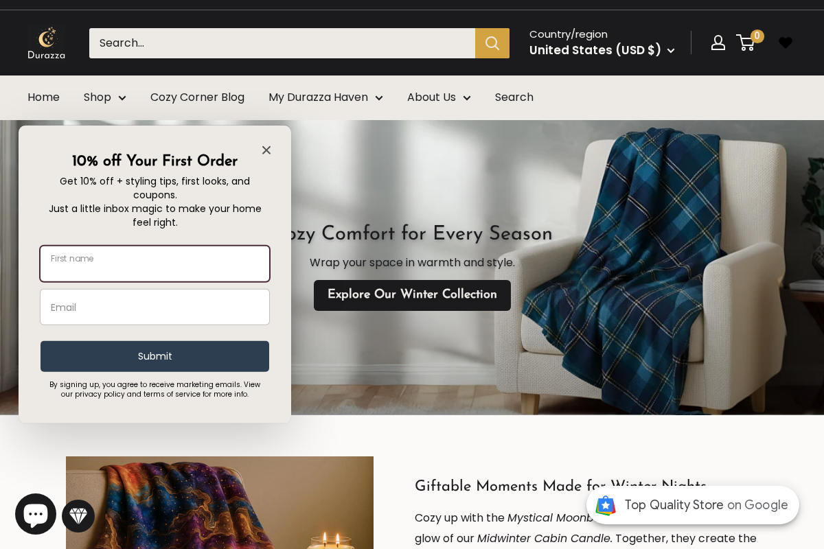
Task: Focus the Email input field
Action: pos(154,307)
